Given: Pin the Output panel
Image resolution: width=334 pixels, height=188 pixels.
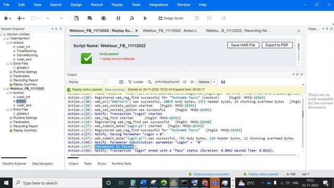Looking at the screenshot, I should pos(297,74).
